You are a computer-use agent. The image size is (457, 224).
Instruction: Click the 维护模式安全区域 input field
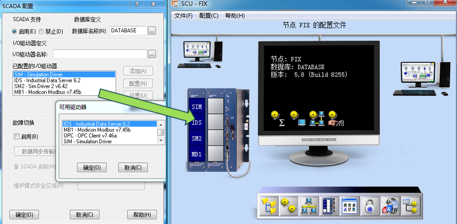[111, 186]
